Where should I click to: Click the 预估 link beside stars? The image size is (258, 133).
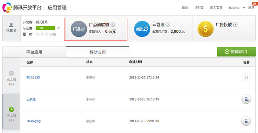coord(53,34)
